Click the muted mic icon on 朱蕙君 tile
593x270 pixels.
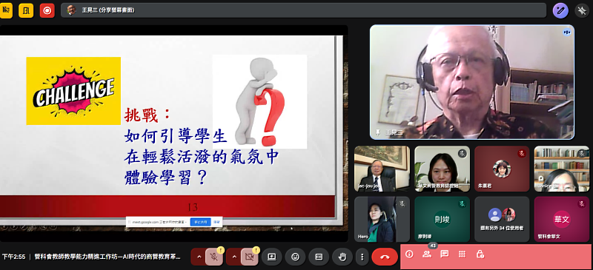522,153
